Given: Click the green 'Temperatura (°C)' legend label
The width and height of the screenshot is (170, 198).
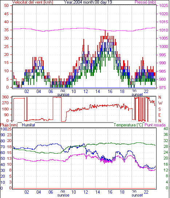Looking at the screenshot, I should point(128,125).
